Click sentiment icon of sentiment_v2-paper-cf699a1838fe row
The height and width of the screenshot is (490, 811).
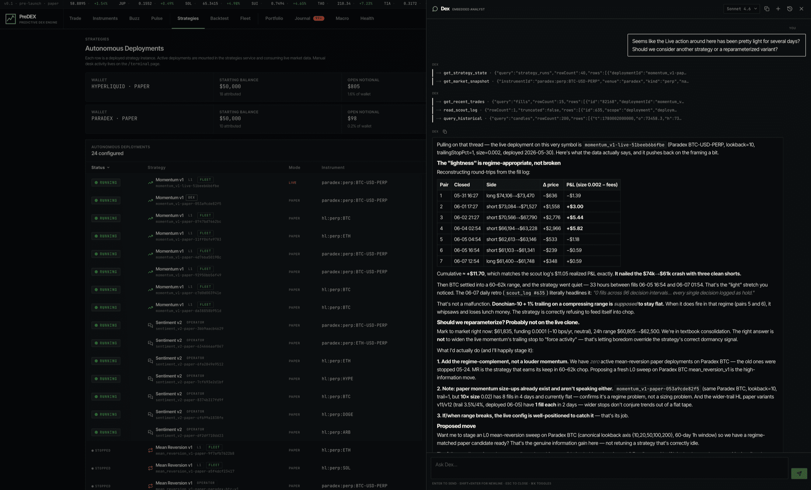(x=150, y=414)
